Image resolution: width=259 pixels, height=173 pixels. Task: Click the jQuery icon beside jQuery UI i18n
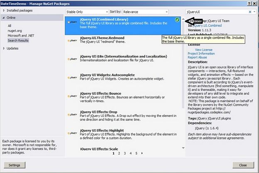[x=72, y=59]
